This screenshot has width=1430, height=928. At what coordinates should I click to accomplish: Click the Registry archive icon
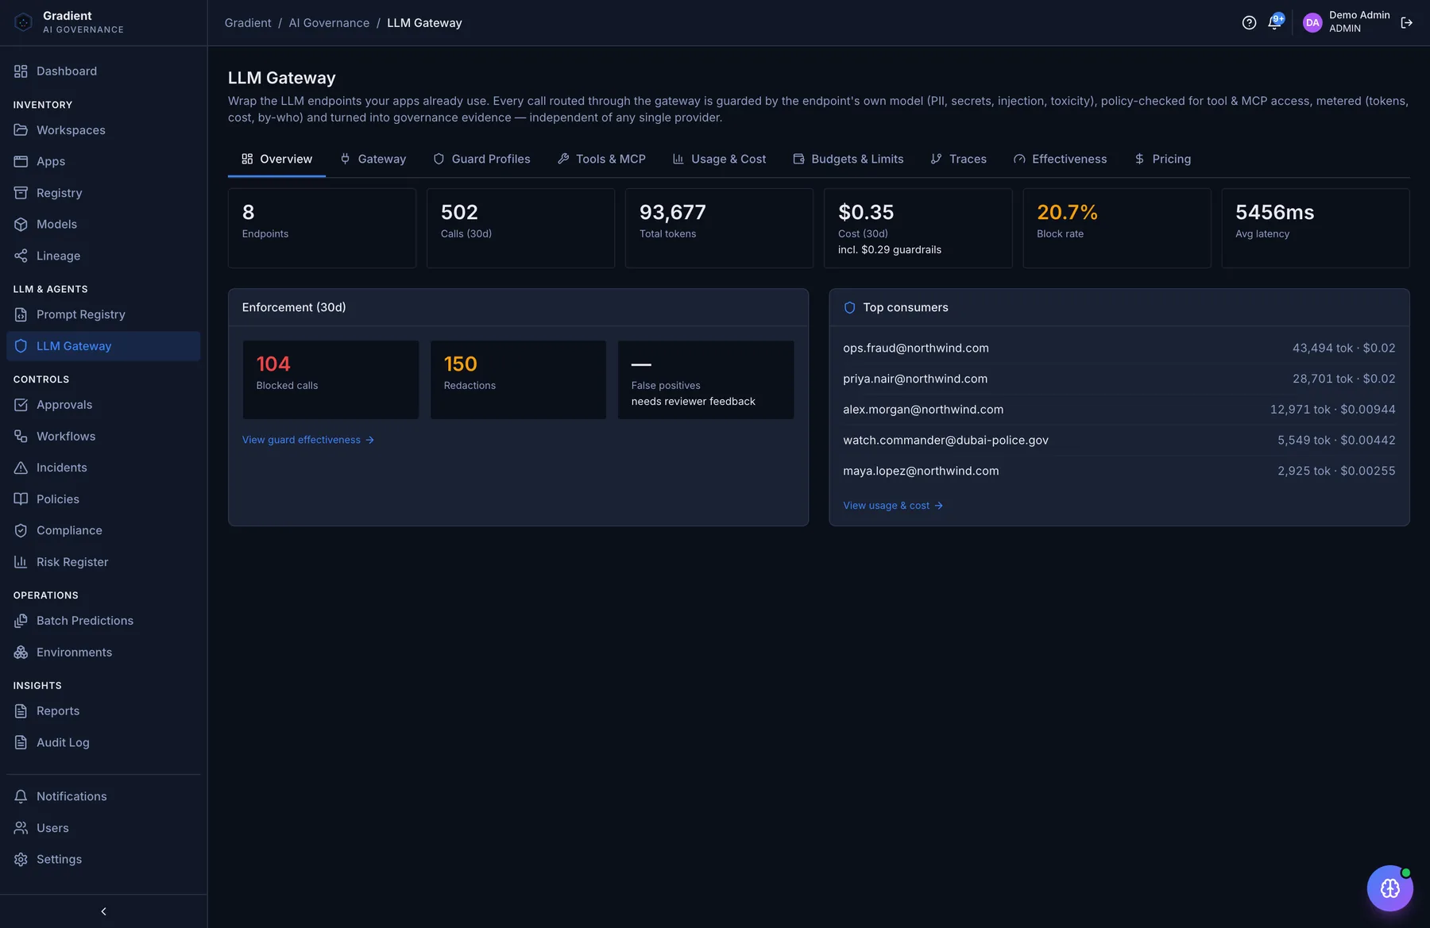(21, 193)
